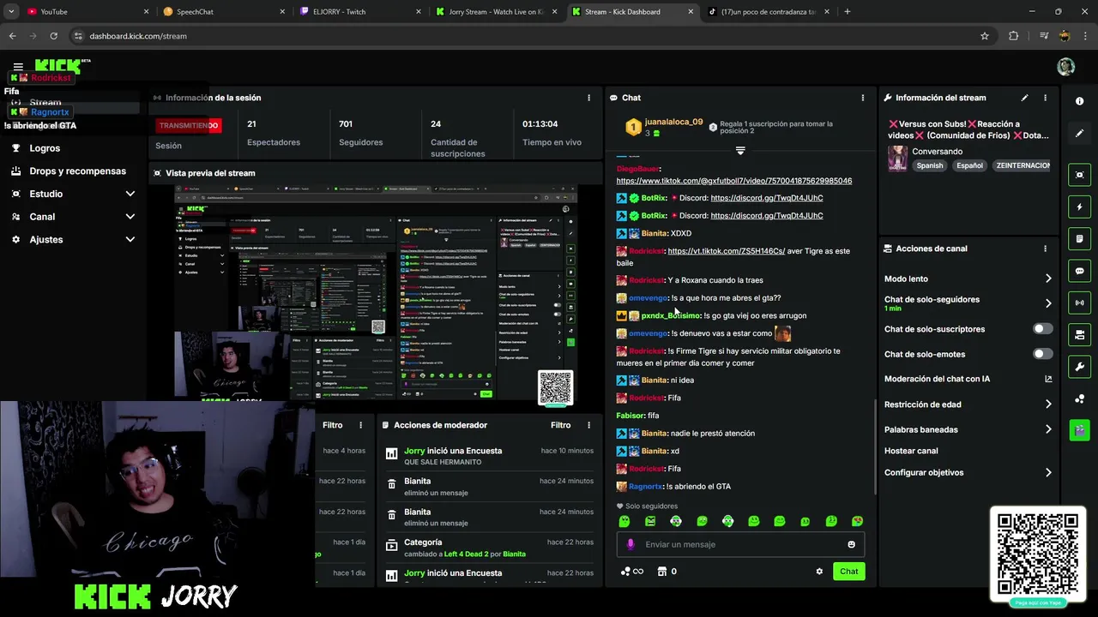Open the profile avatar menu
Screen dimensions: 1098x617
[1065, 67]
